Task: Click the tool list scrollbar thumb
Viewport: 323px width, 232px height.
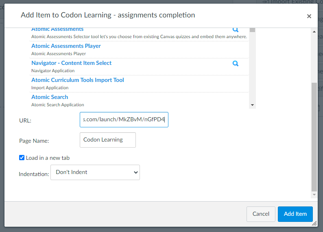Action: tap(252, 30)
